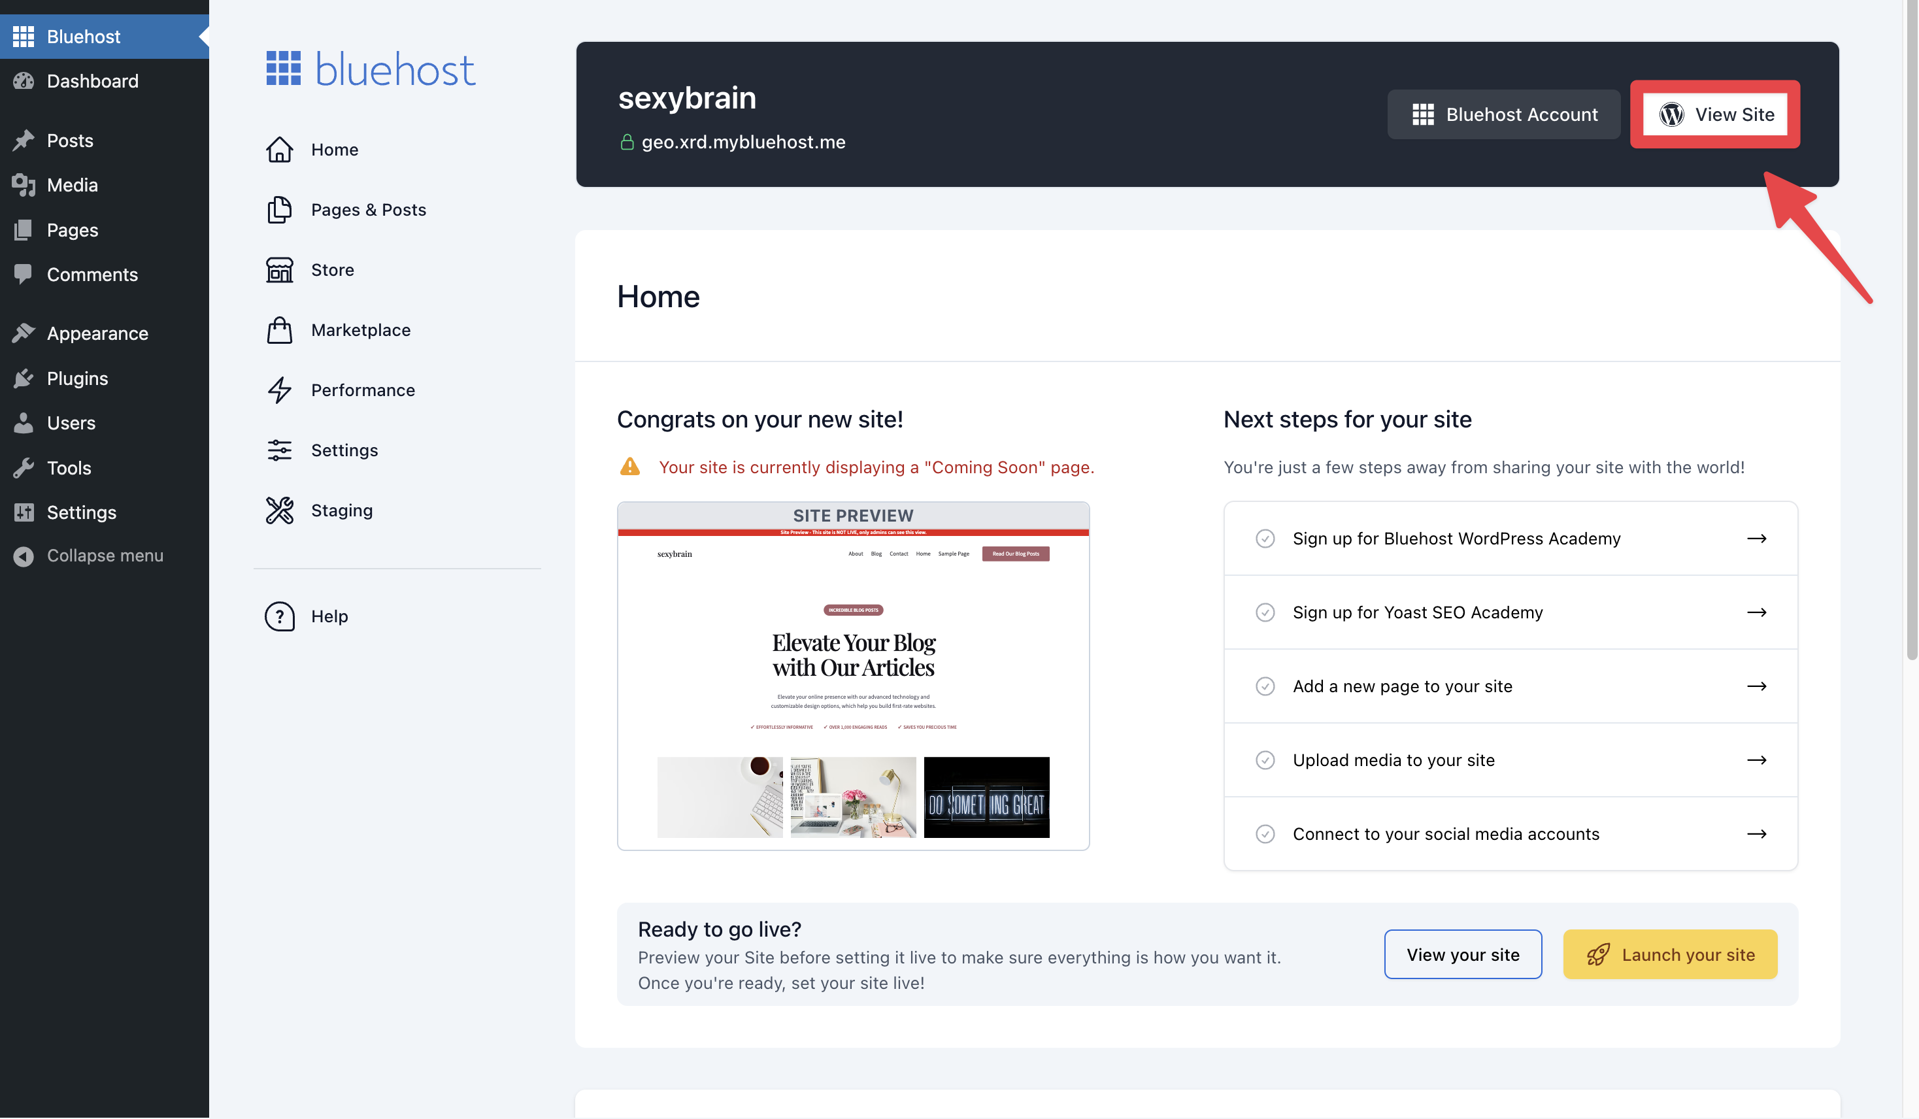1919x1119 pixels.
Task: Click the Performance lightning bolt icon
Action: pyautogui.click(x=280, y=390)
